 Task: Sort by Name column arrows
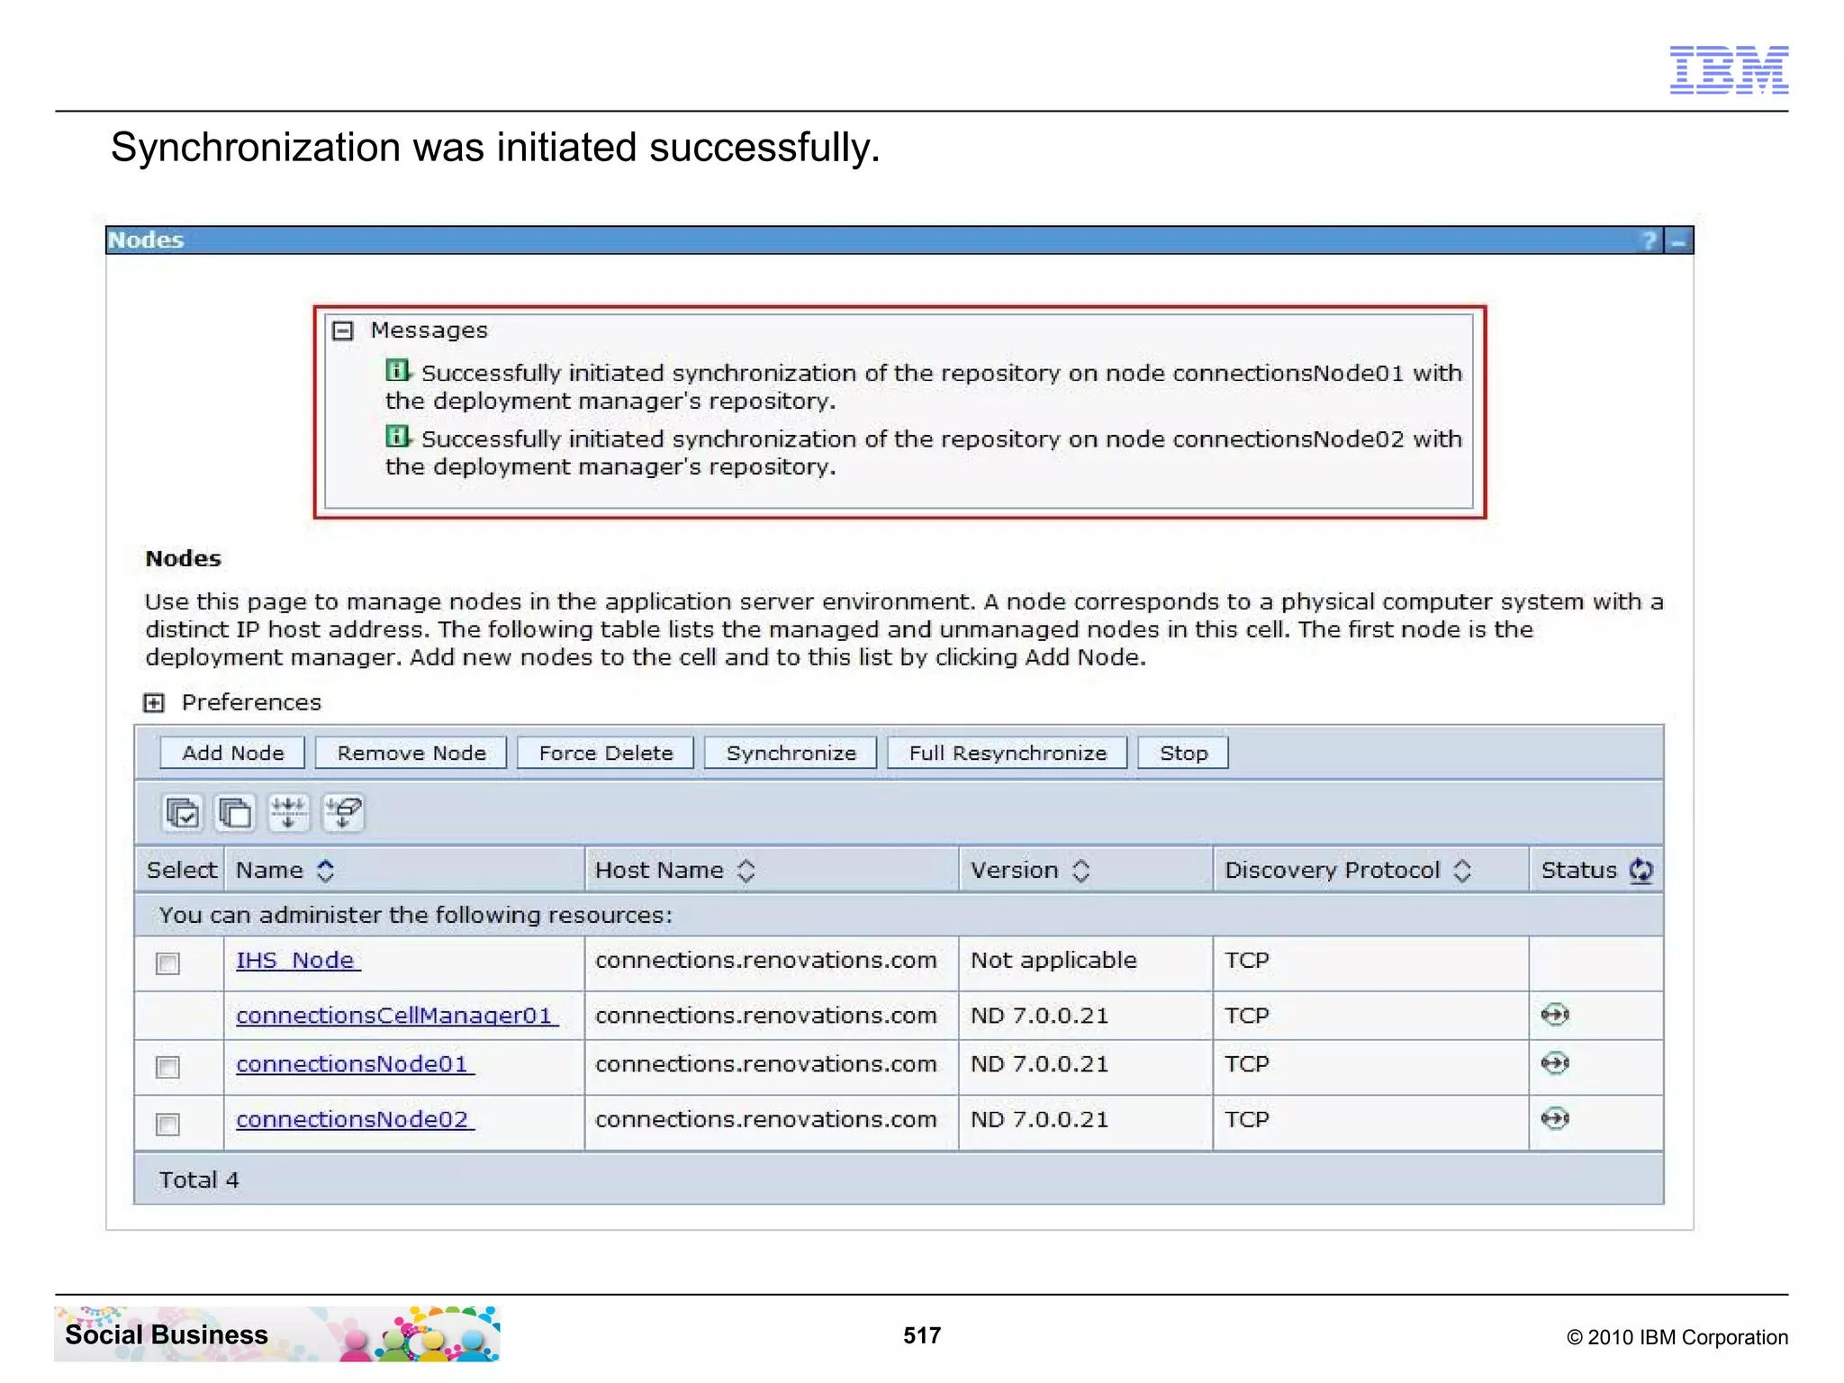click(x=326, y=871)
